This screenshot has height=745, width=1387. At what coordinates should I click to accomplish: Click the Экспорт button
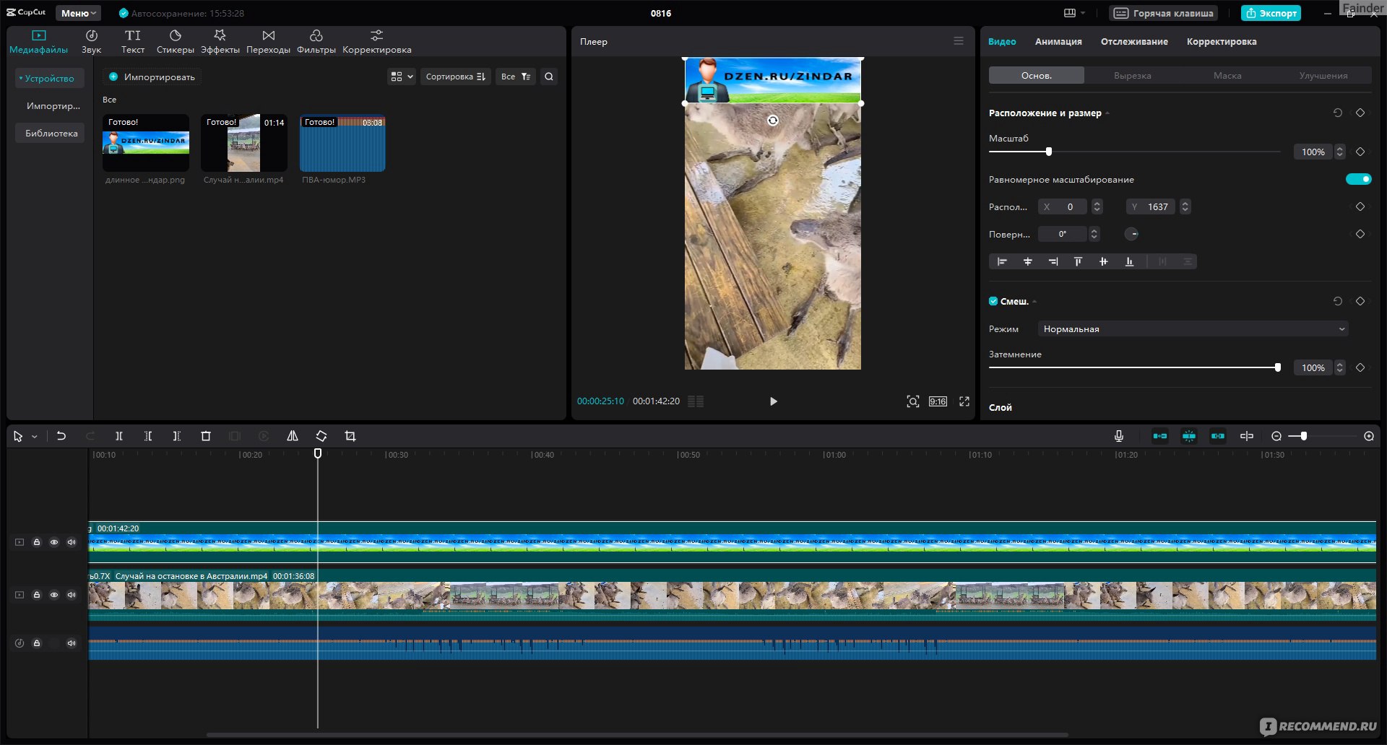[x=1271, y=13]
